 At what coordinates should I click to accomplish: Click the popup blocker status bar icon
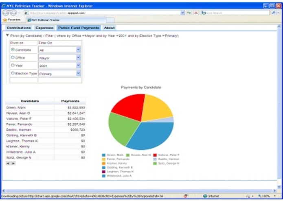point(186,196)
